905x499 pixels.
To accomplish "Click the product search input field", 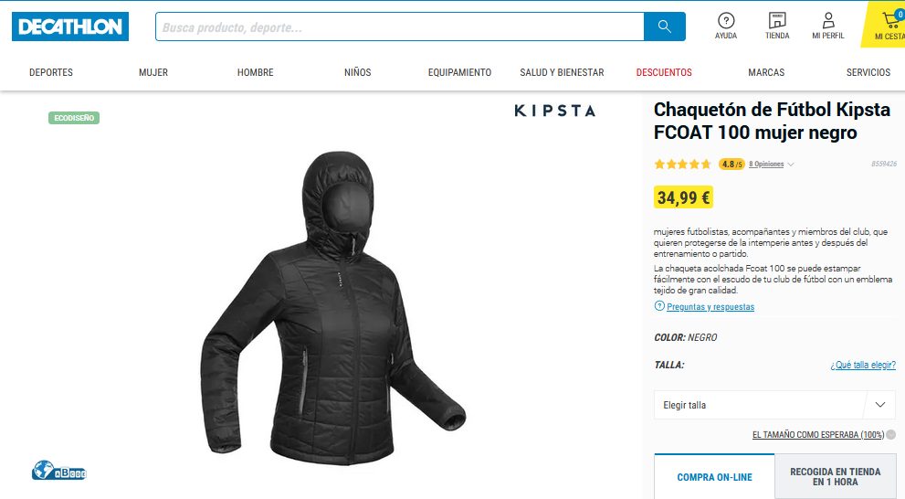I will (399, 27).
